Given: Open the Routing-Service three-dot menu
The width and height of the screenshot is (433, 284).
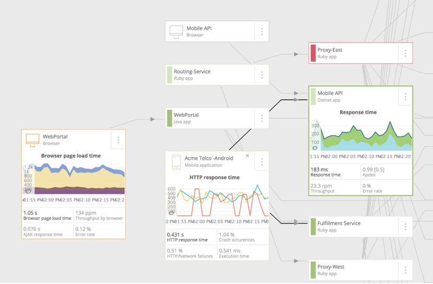Looking at the screenshot, I should point(262,75).
